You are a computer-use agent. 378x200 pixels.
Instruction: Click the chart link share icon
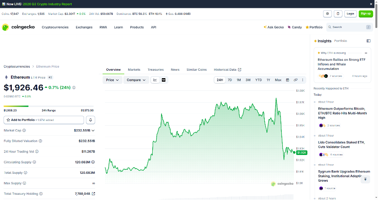tap(295, 80)
